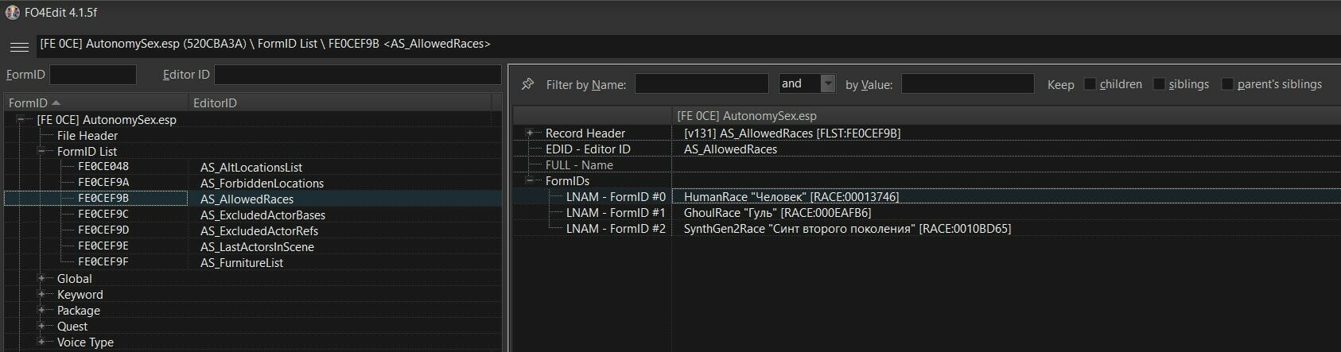Click the [v131] AS_AllowedRaces record header value
Viewport: 1341px width, 352px height.
click(x=792, y=133)
